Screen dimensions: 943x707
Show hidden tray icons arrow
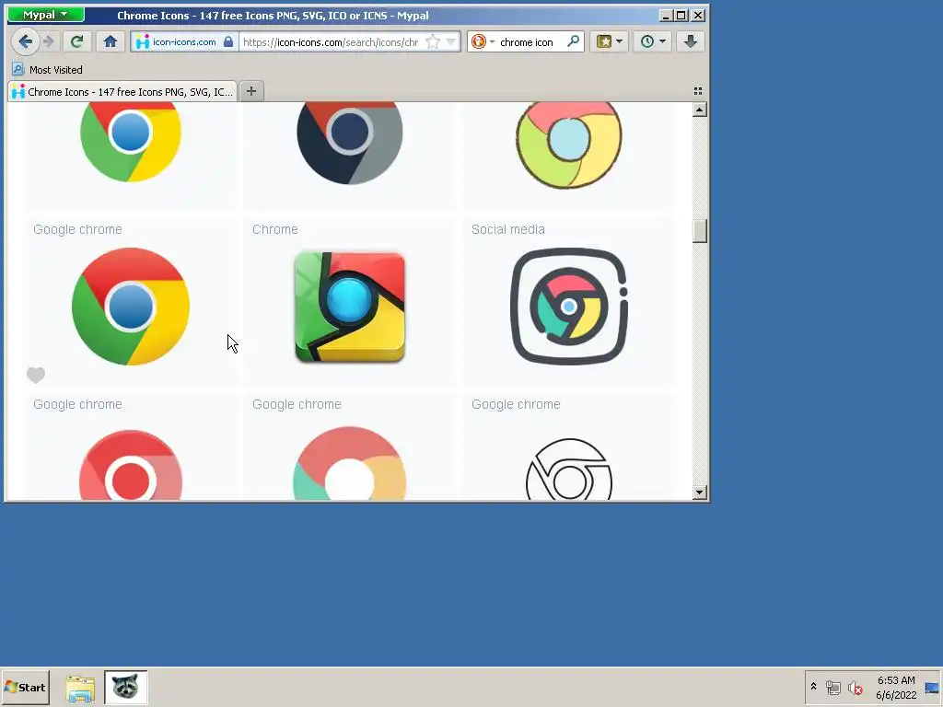click(814, 687)
